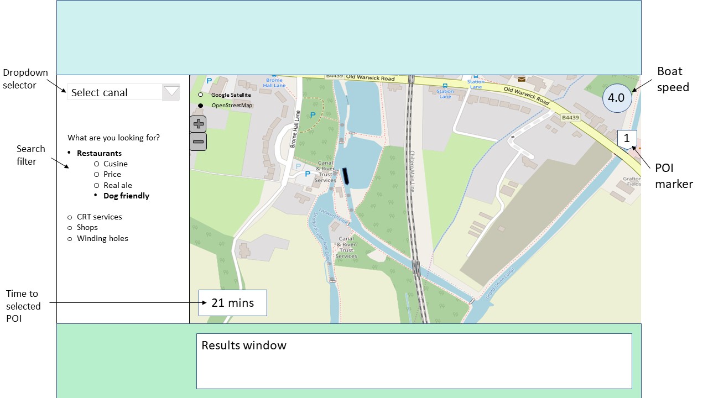Zoom out using the minus button
The height and width of the screenshot is (398, 708).
[x=198, y=142]
